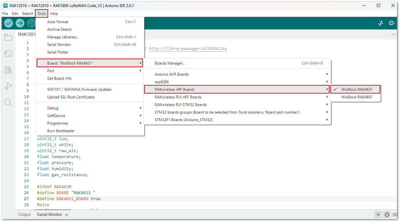Choose Serial Monitor in Tools menu
Viewport: 400px width, 222px height.
(90, 44)
